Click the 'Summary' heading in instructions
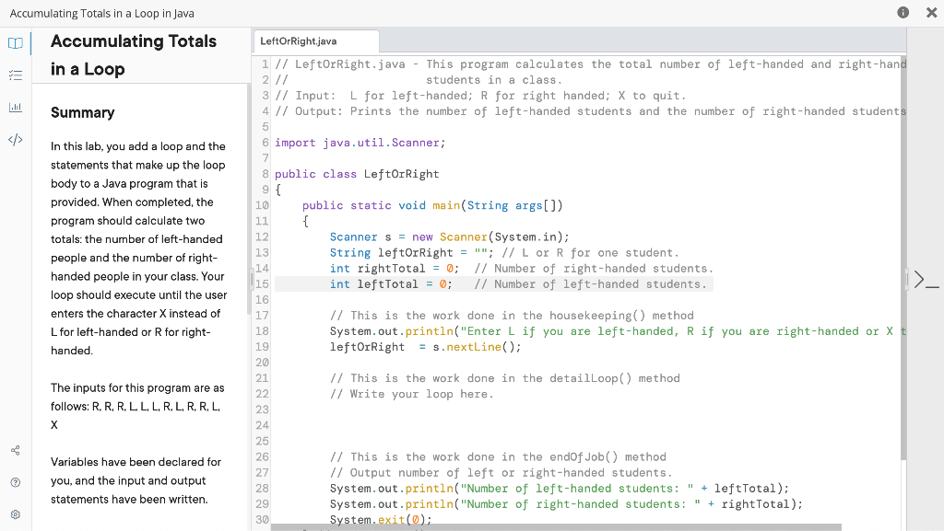Viewport: 944px width, 531px height. pyautogui.click(x=82, y=112)
